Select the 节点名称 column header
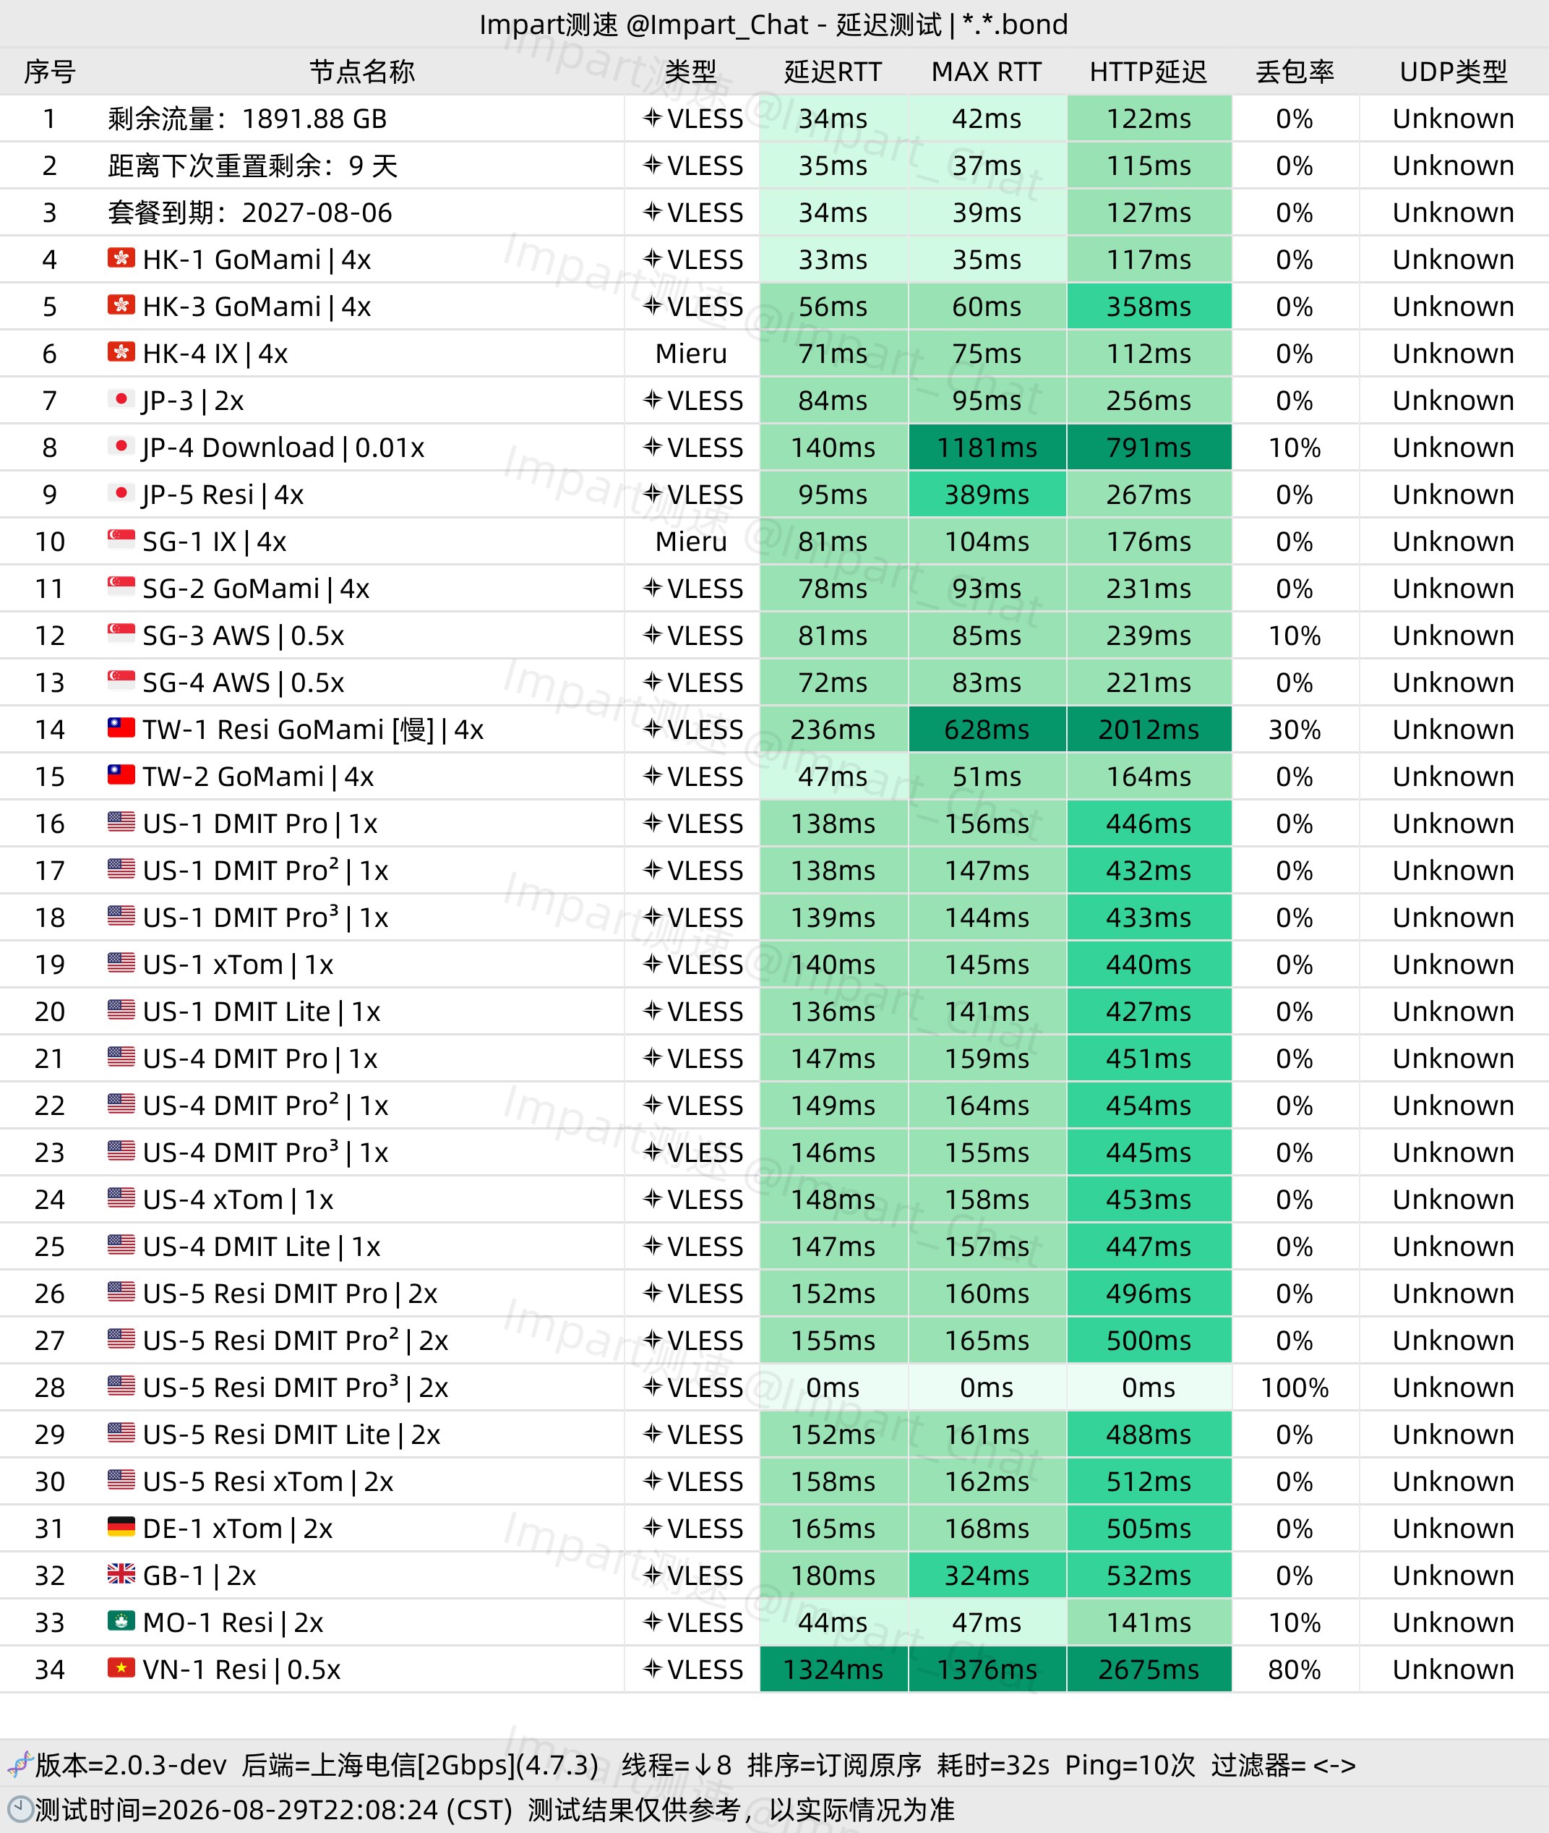Screen dimensions: 1549x1833 click(362, 71)
